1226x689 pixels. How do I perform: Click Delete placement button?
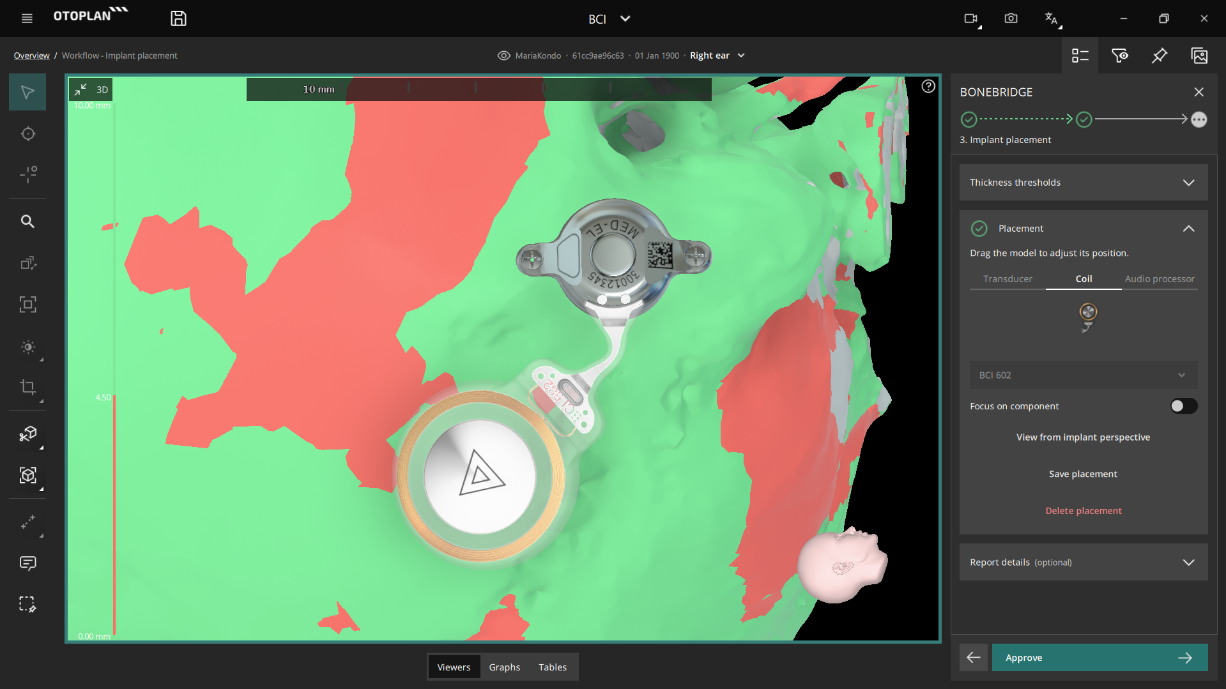1083,511
